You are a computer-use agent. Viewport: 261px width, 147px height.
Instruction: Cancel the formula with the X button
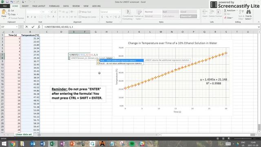coord(27,27)
